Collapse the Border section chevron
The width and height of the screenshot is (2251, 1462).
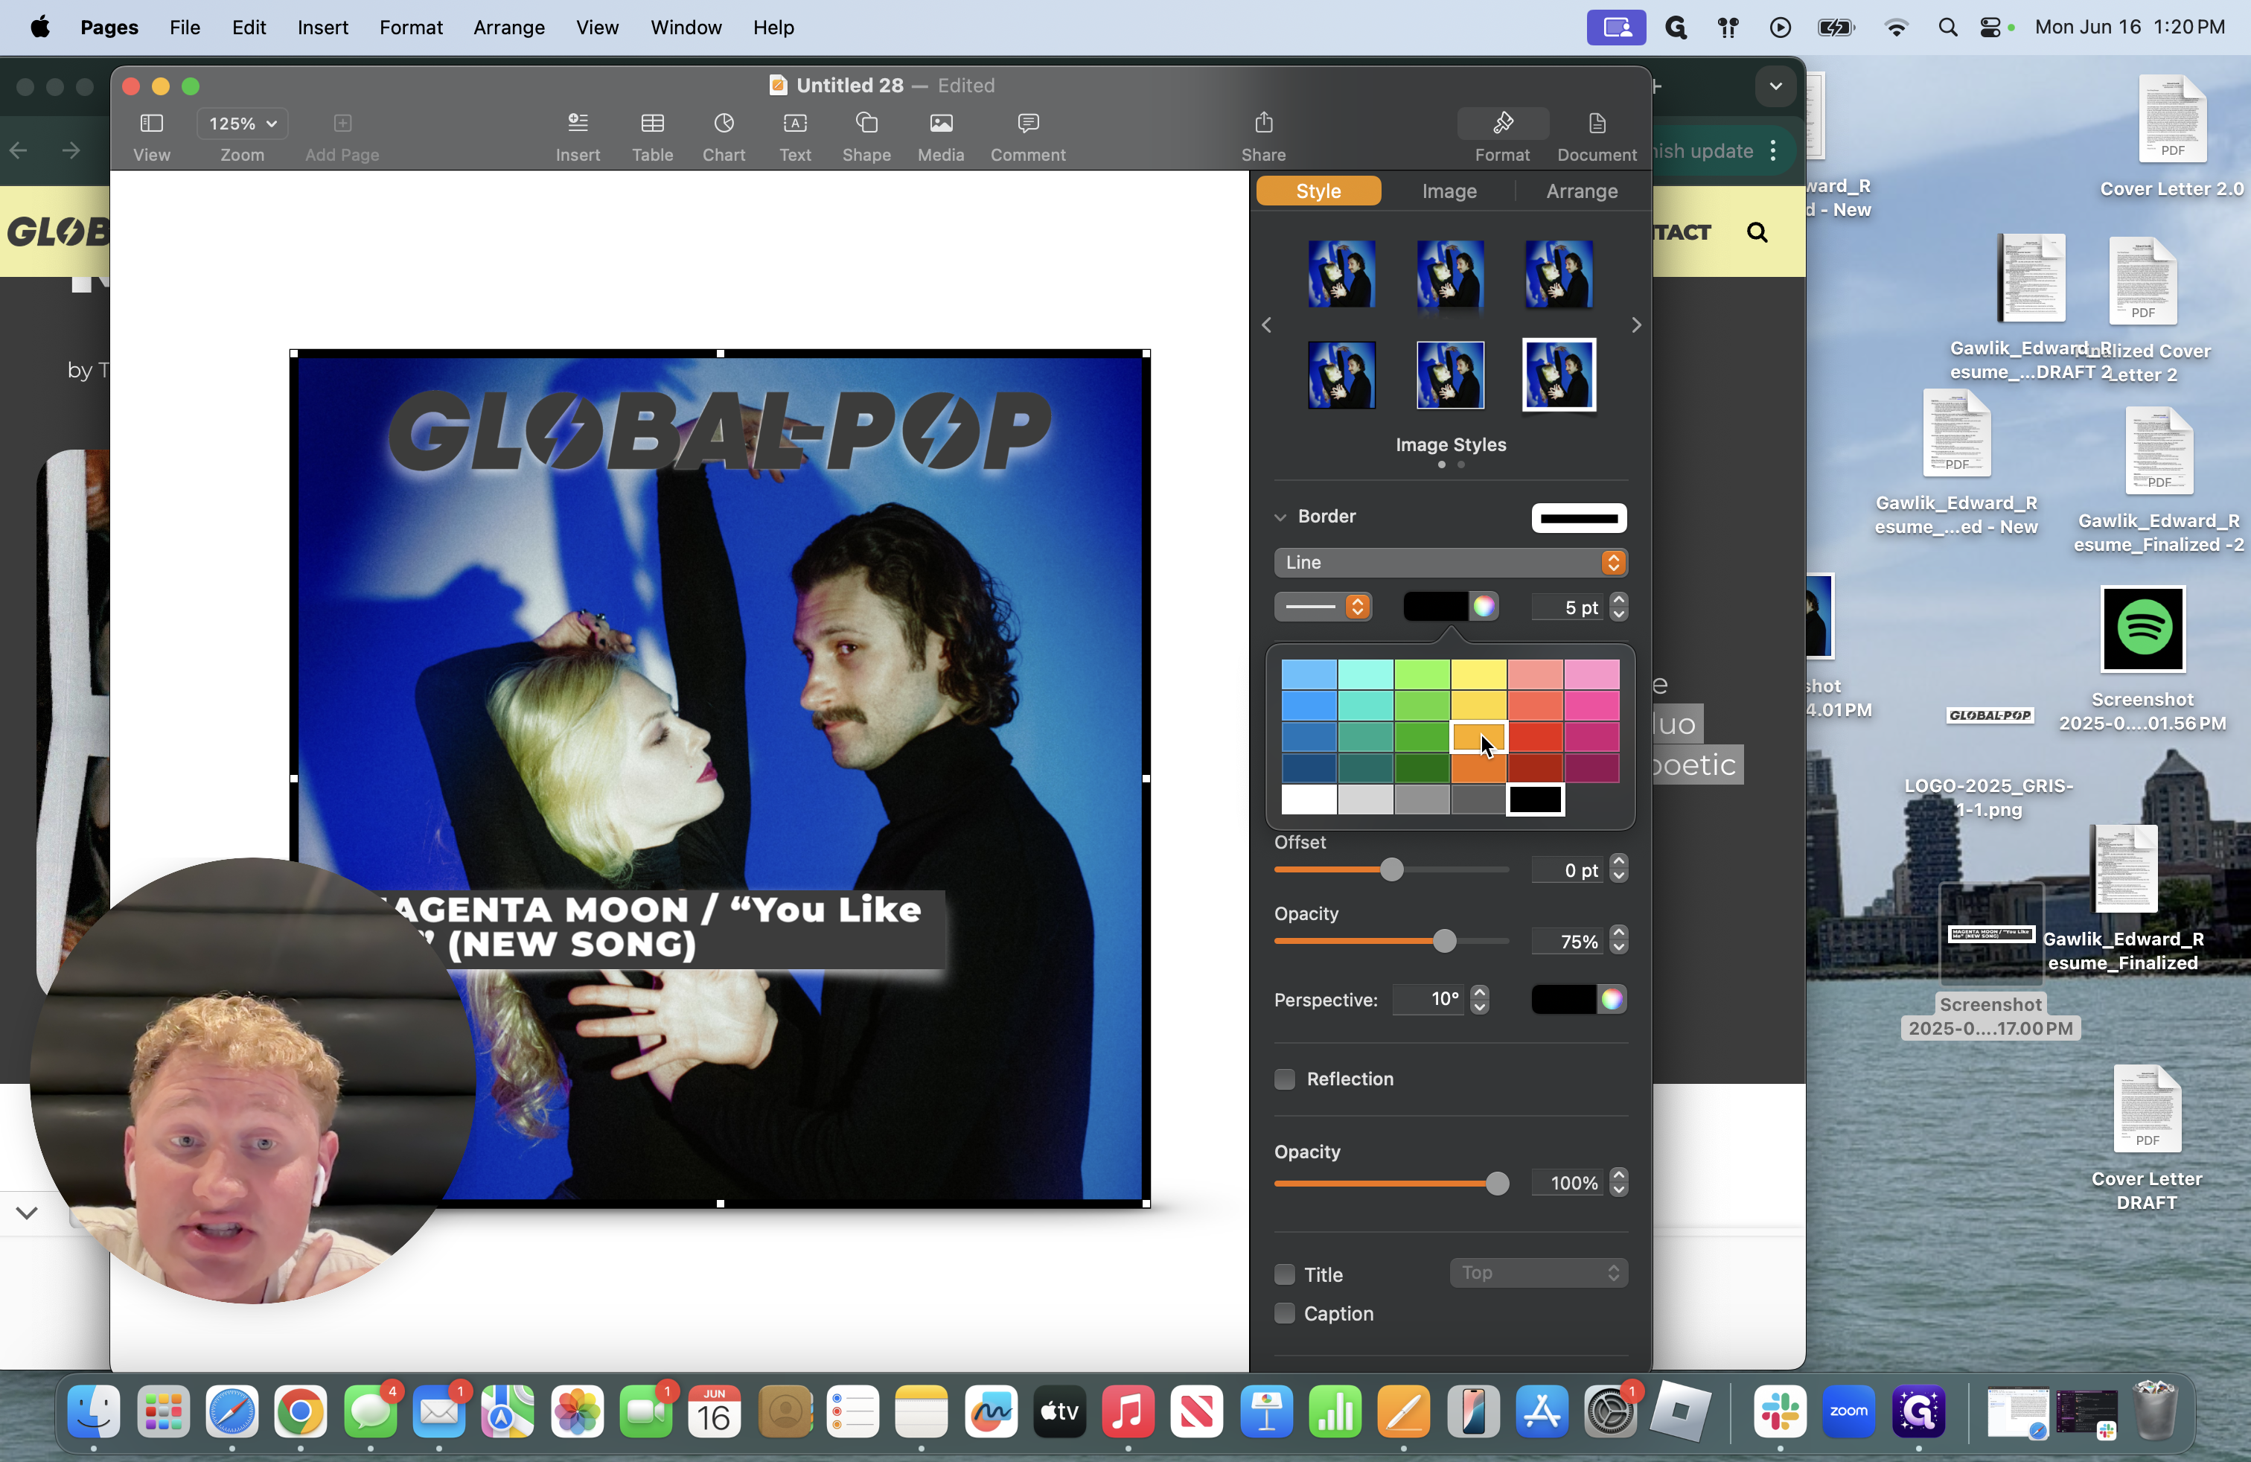click(1280, 517)
